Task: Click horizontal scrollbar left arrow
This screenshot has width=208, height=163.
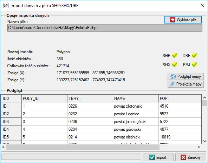Action: coord(3,147)
